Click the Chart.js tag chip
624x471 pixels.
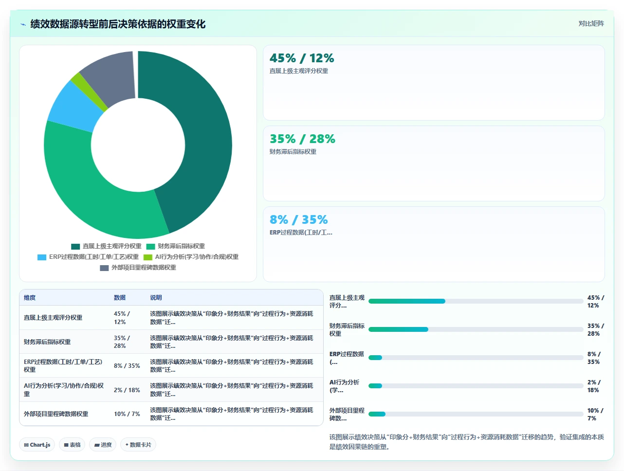point(37,445)
